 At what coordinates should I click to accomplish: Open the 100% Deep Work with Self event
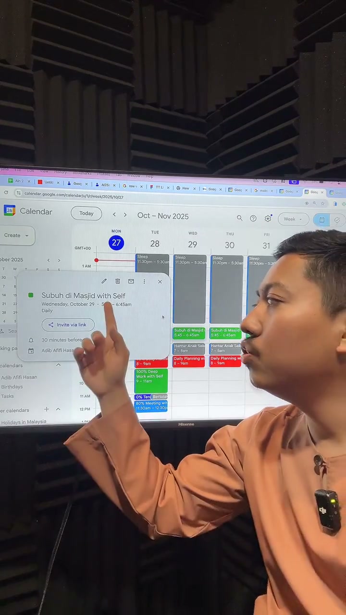click(x=151, y=381)
